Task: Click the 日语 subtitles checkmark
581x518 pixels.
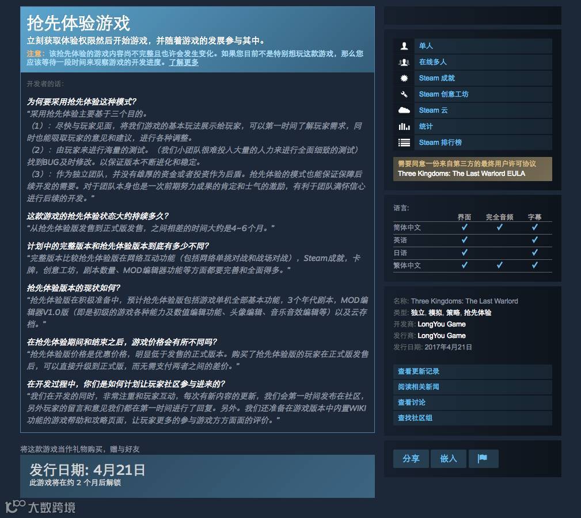Action: (535, 252)
